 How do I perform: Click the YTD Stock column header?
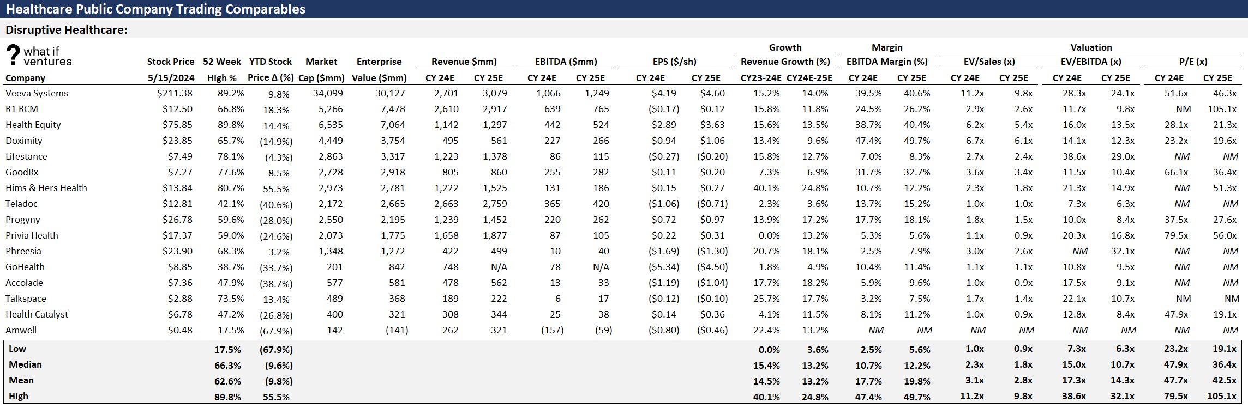coord(271,62)
